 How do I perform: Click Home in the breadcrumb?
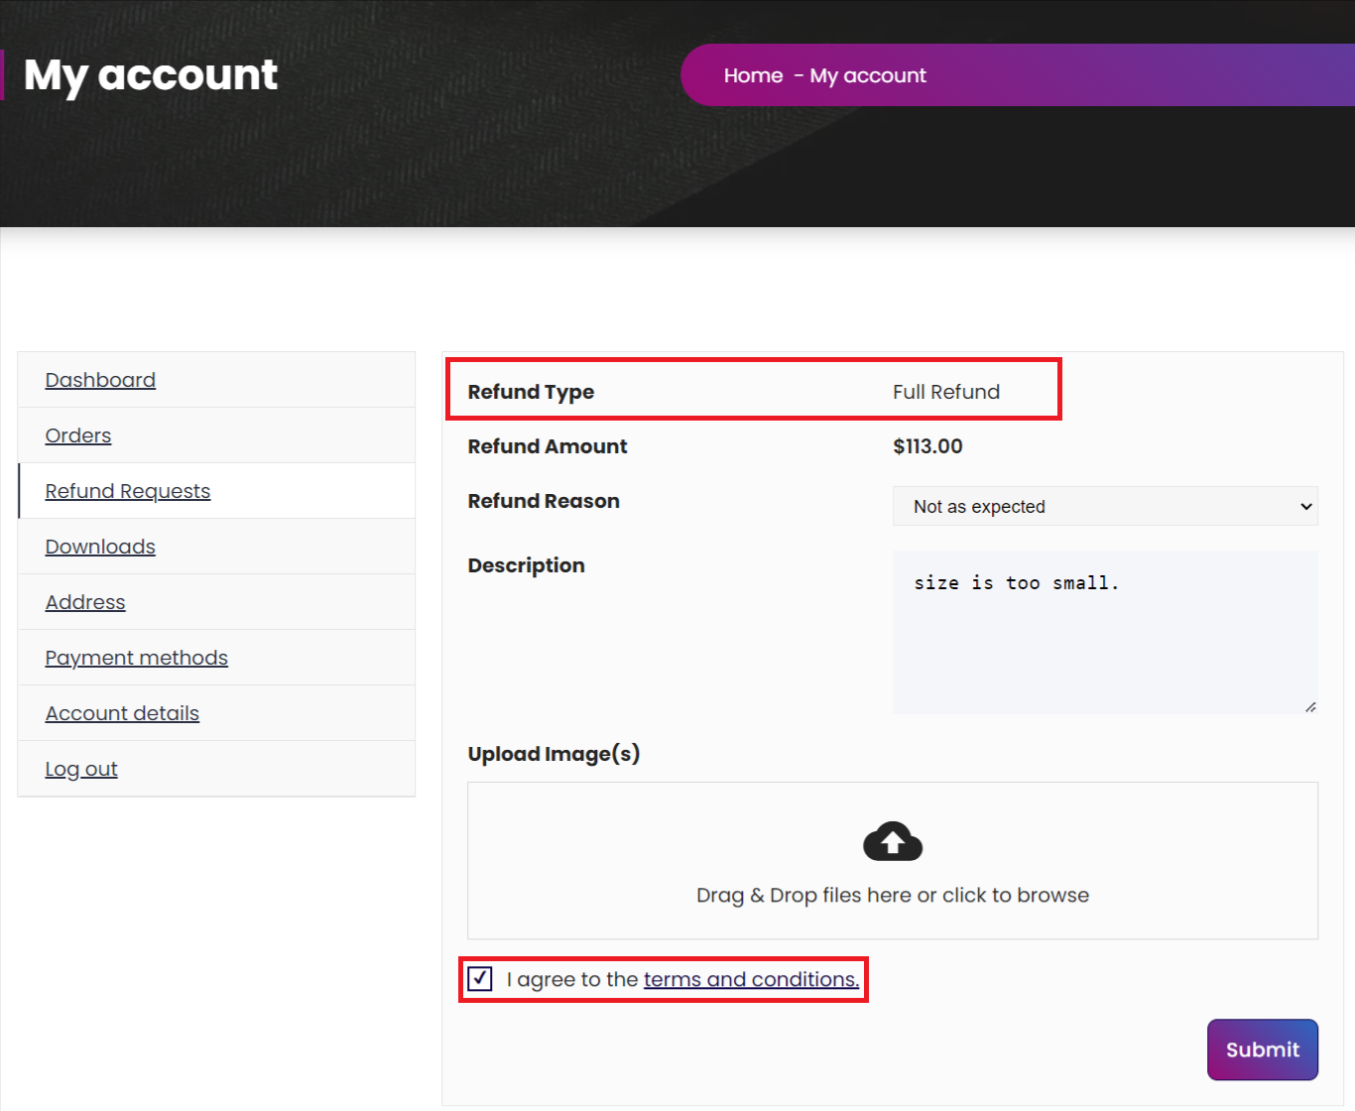753,74
